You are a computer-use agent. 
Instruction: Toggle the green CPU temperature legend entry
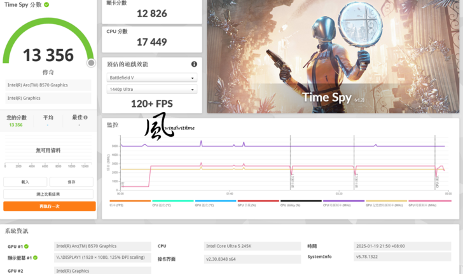pyautogui.click(x=173, y=203)
